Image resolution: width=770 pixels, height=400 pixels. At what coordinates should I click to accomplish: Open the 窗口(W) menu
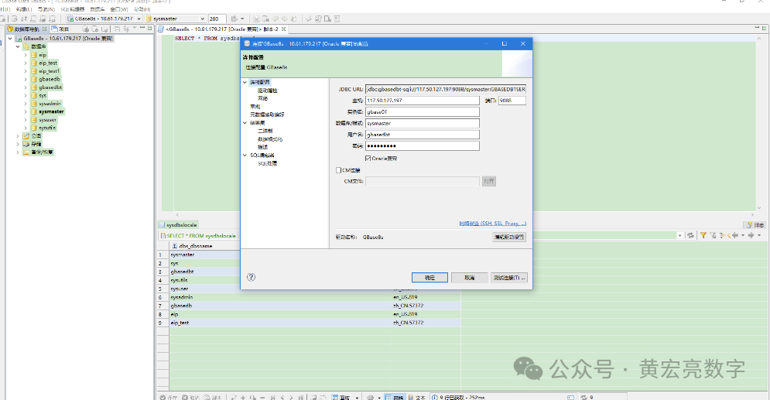click(x=119, y=9)
